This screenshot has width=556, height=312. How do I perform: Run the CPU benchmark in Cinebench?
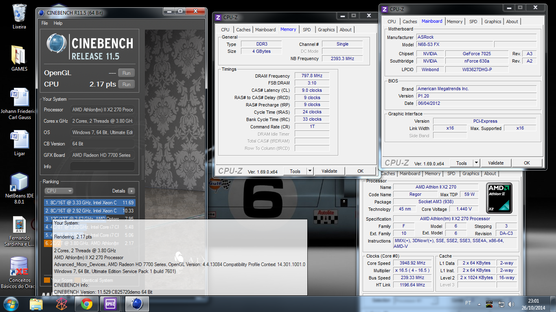[x=127, y=84]
